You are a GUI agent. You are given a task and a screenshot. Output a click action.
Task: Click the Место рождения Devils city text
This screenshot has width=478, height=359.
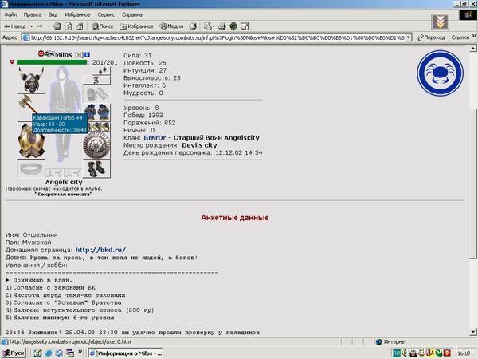(170, 145)
